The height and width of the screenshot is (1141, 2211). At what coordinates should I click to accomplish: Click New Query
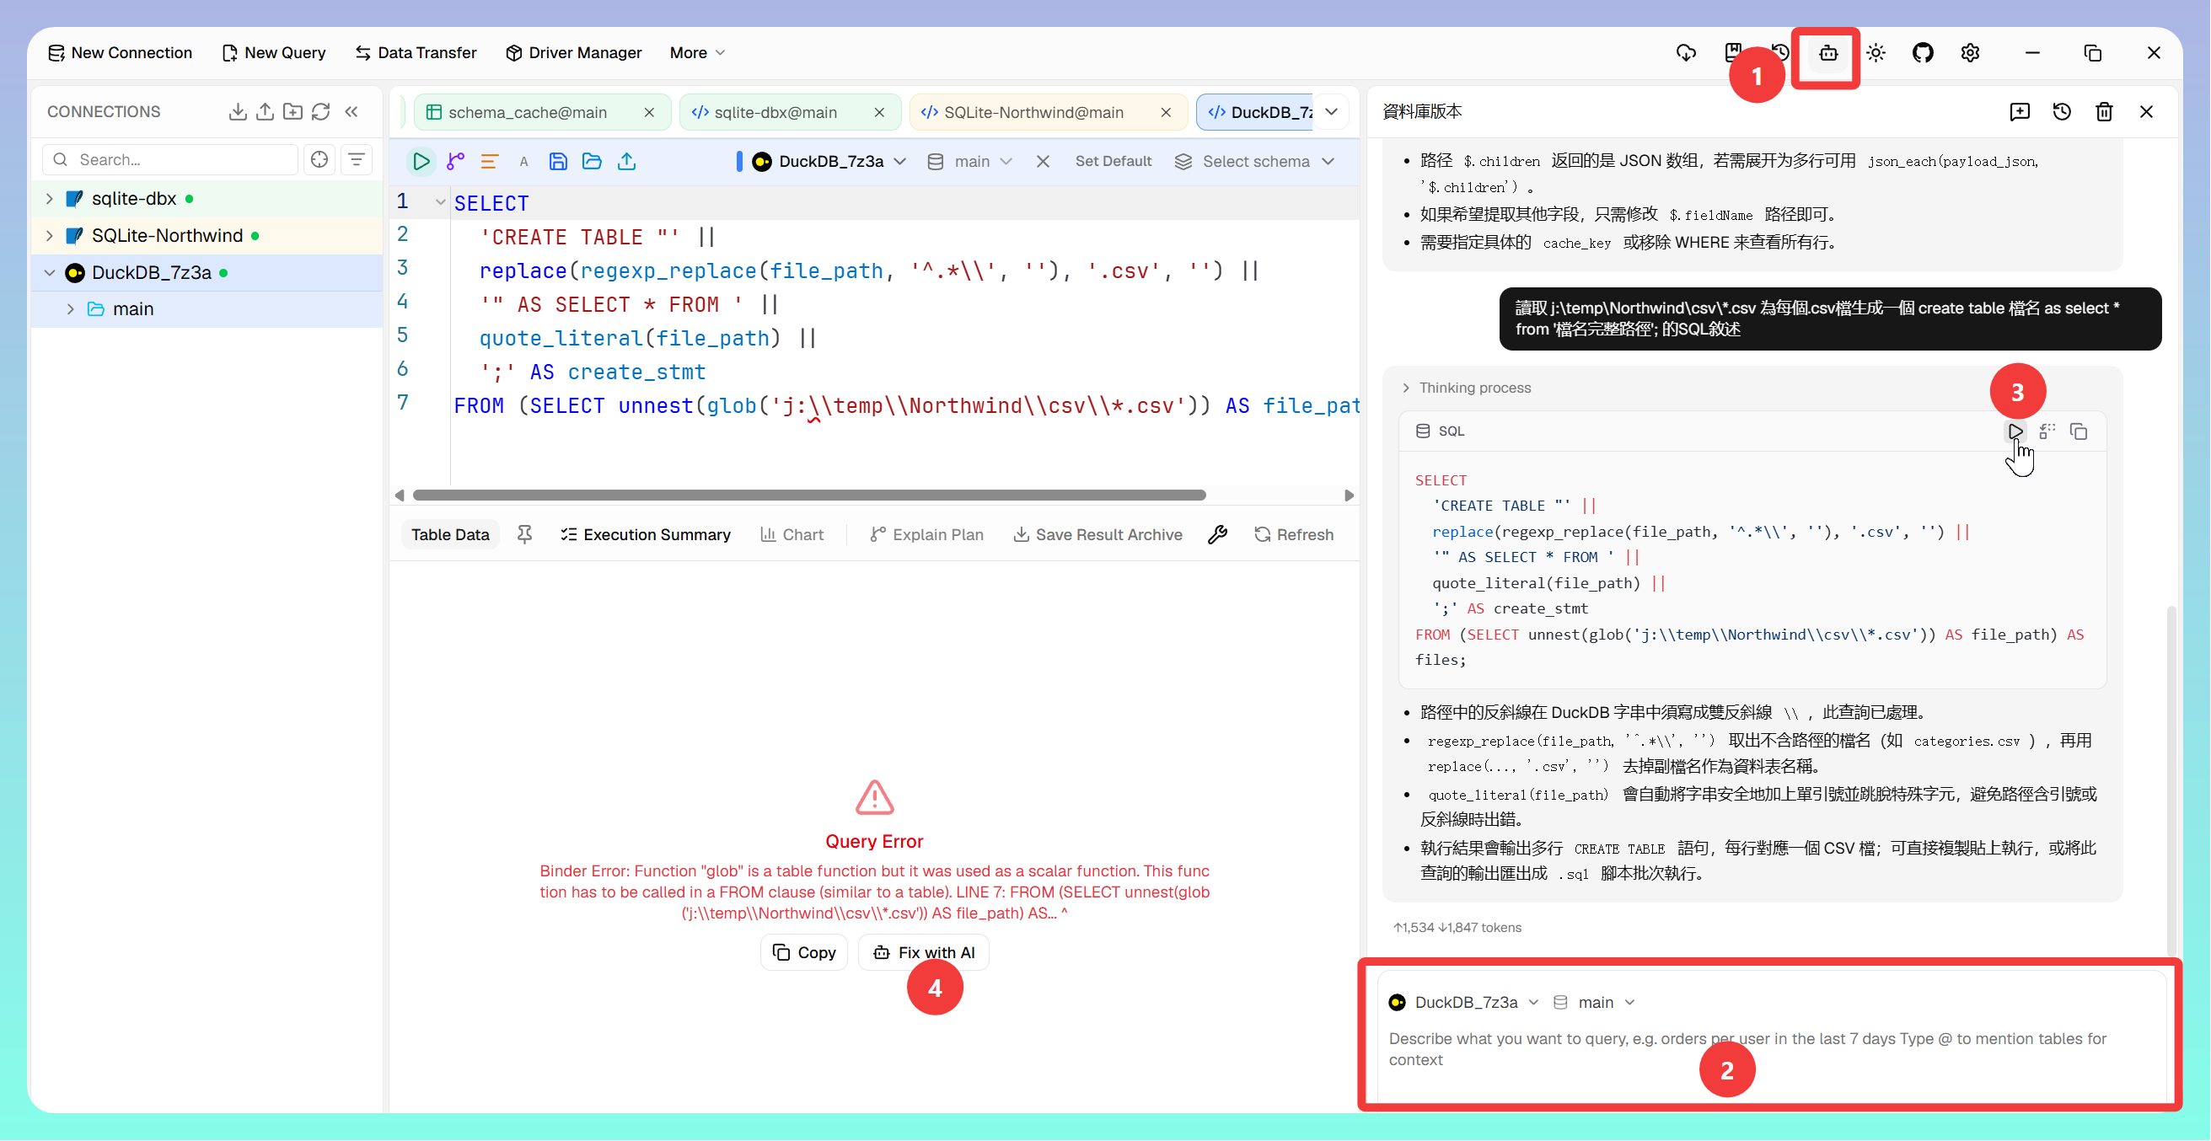[274, 53]
